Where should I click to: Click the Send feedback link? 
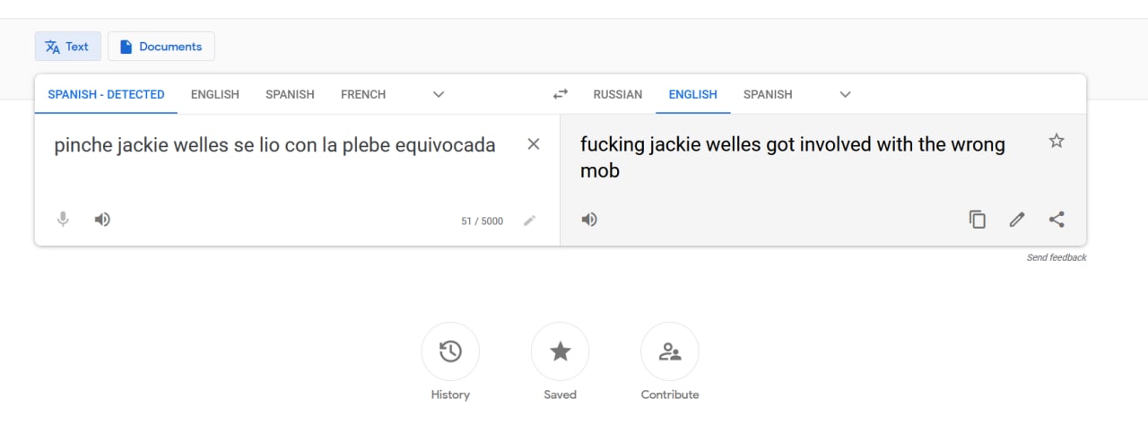pos(1057,257)
